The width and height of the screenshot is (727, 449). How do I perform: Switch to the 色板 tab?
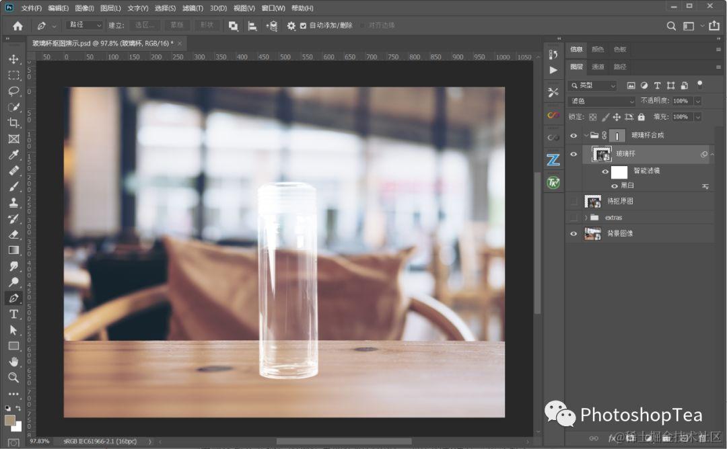click(619, 49)
